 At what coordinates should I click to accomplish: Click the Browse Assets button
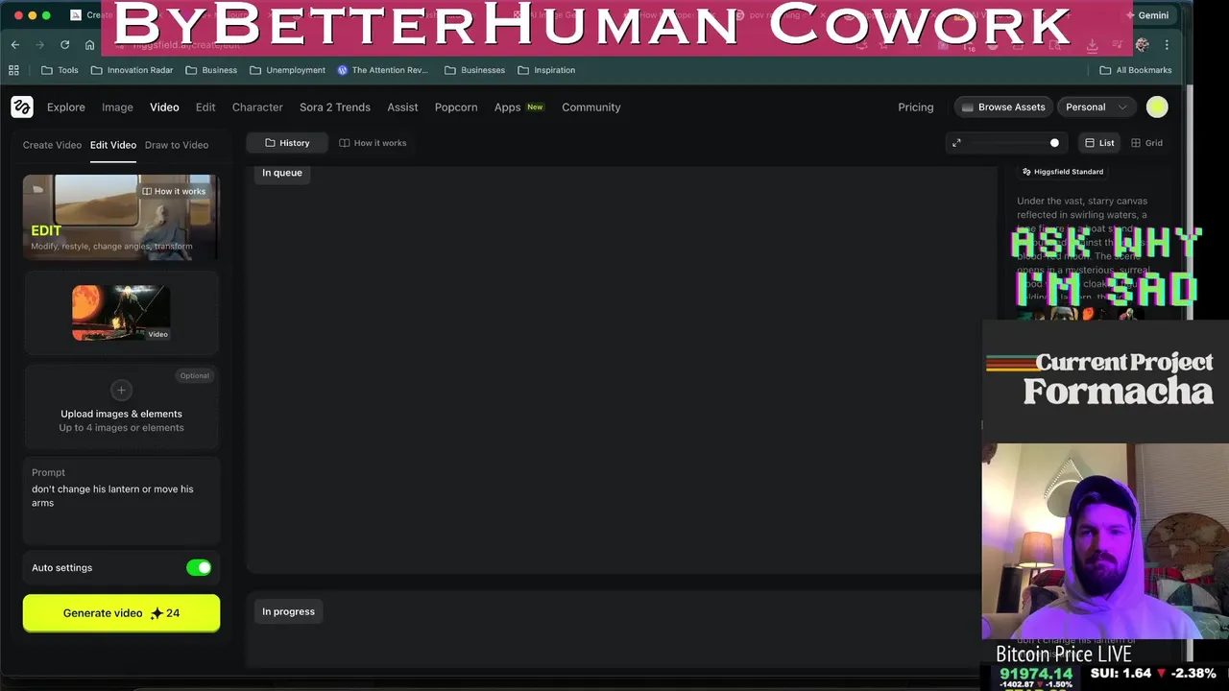[x=1003, y=107]
